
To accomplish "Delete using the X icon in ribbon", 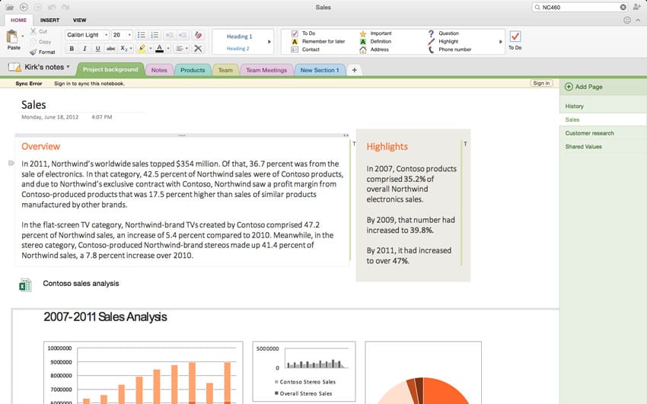I will [199, 49].
